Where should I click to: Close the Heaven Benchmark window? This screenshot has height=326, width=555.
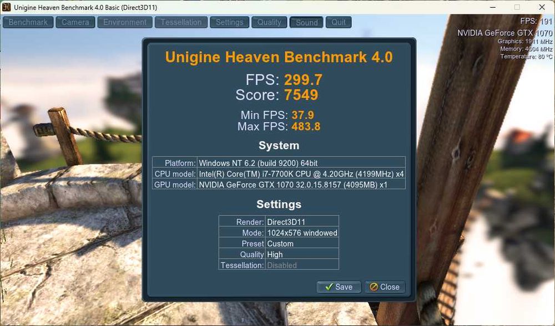pos(542,7)
